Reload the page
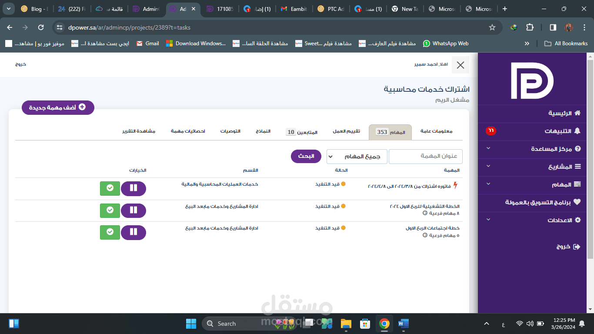594x334 pixels. click(x=41, y=27)
